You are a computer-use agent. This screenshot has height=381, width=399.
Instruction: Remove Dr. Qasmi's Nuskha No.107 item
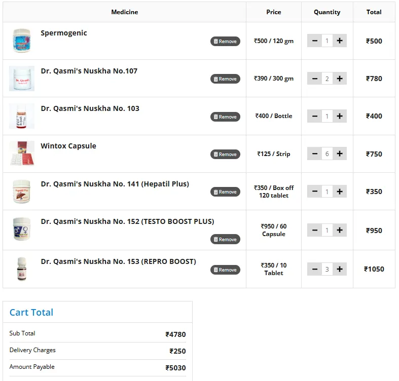click(x=225, y=79)
